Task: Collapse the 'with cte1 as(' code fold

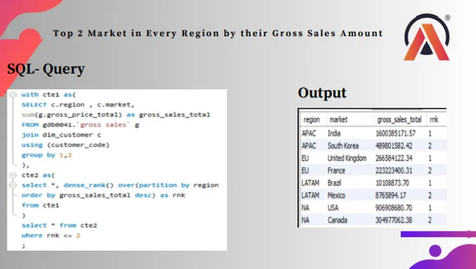Action: point(12,94)
